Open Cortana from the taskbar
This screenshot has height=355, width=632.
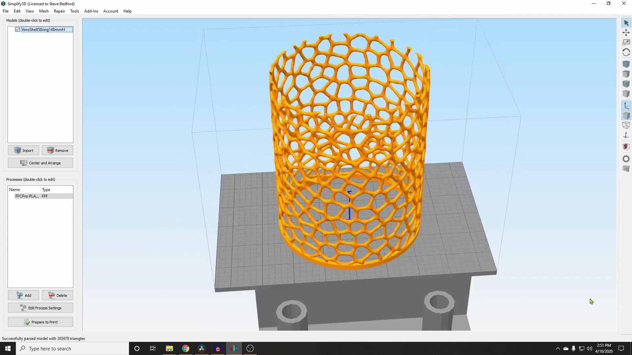[137, 348]
